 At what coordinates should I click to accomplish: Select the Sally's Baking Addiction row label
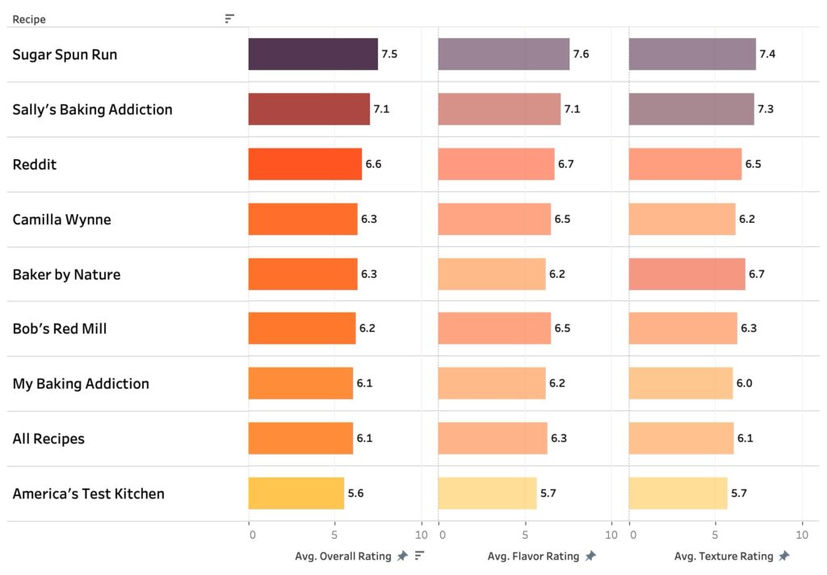click(92, 110)
